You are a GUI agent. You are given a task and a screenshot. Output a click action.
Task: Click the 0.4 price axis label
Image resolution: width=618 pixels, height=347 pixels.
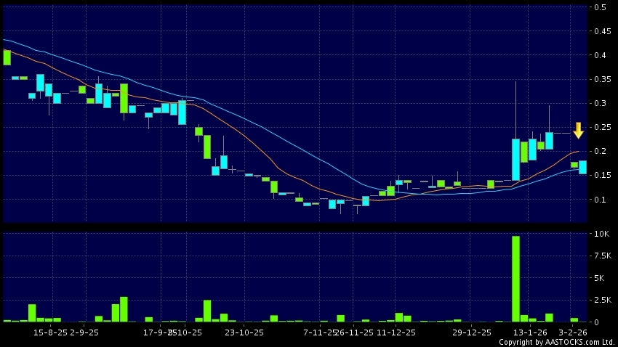point(601,55)
